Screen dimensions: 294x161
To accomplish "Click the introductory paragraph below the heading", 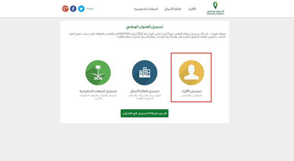I will click(147, 35).
